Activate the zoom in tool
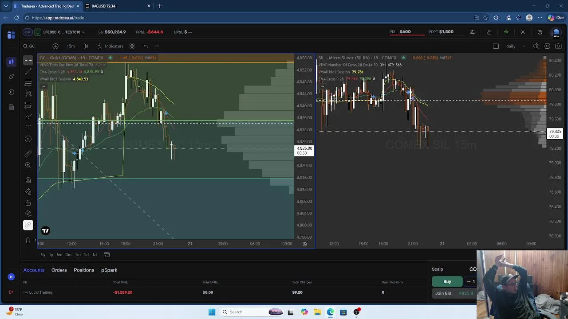 pos(28,165)
